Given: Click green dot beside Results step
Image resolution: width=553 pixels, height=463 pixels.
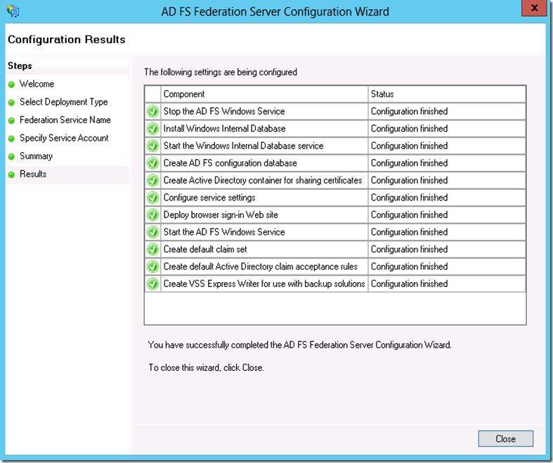Looking at the screenshot, I should tap(11, 175).
